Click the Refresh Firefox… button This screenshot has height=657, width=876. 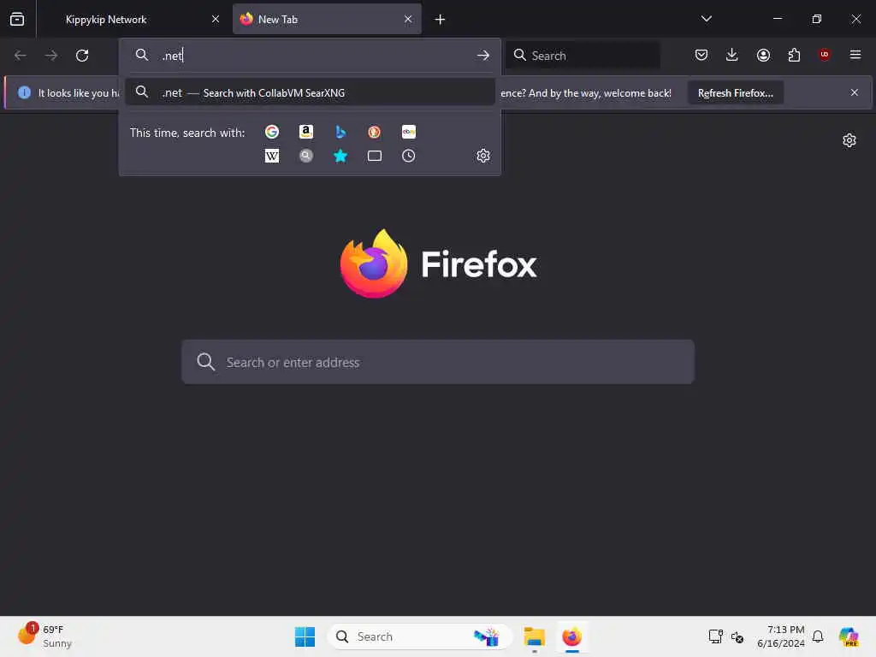pyautogui.click(x=735, y=92)
